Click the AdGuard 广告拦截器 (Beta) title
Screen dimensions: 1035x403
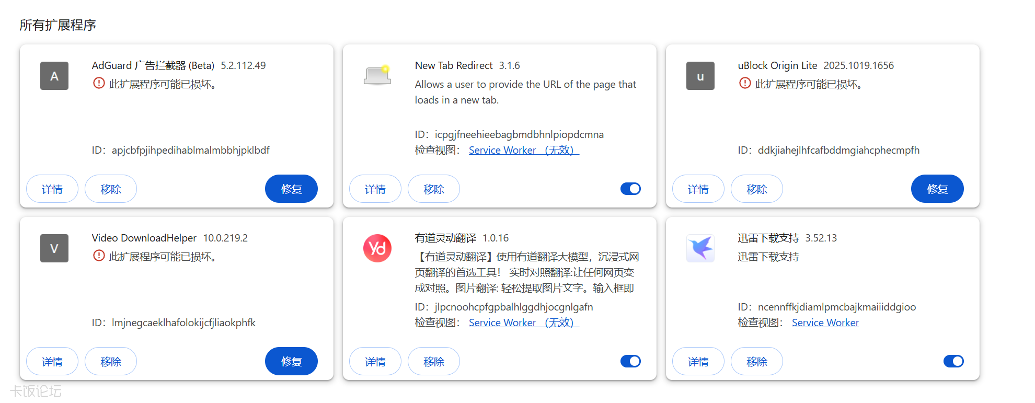click(x=153, y=65)
